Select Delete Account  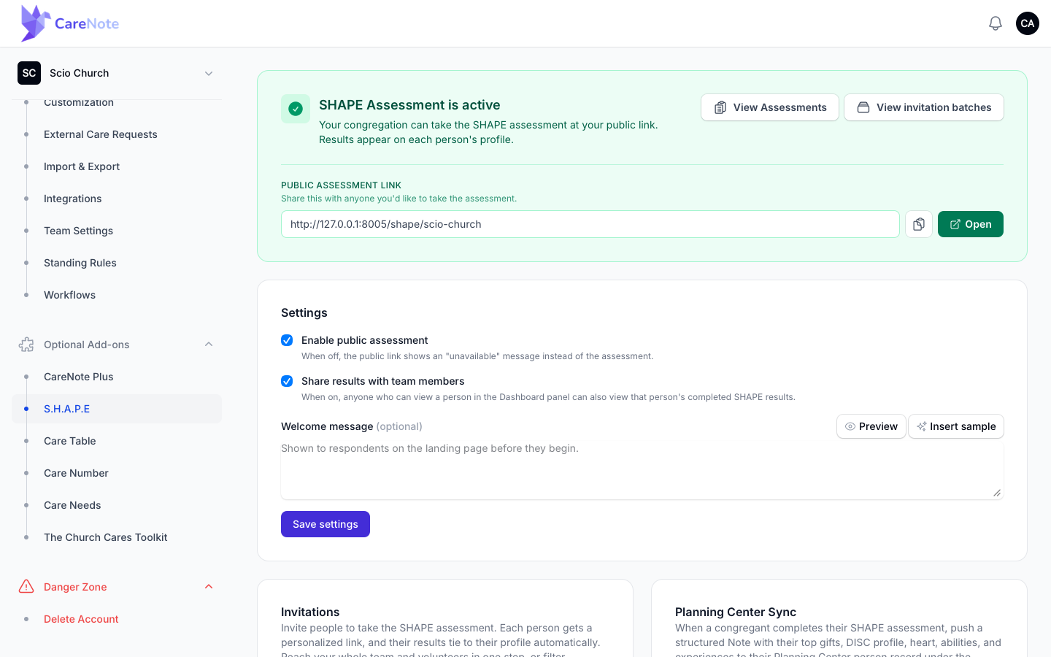pyautogui.click(x=81, y=619)
